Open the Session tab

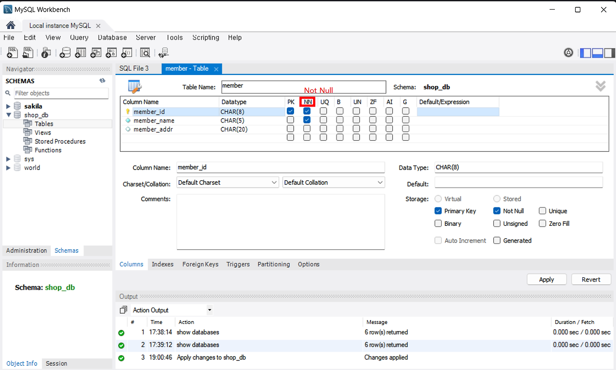[x=56, y=364]
